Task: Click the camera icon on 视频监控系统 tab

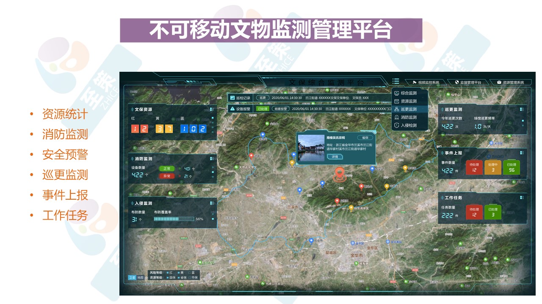Action: click(x=415, y=81)
